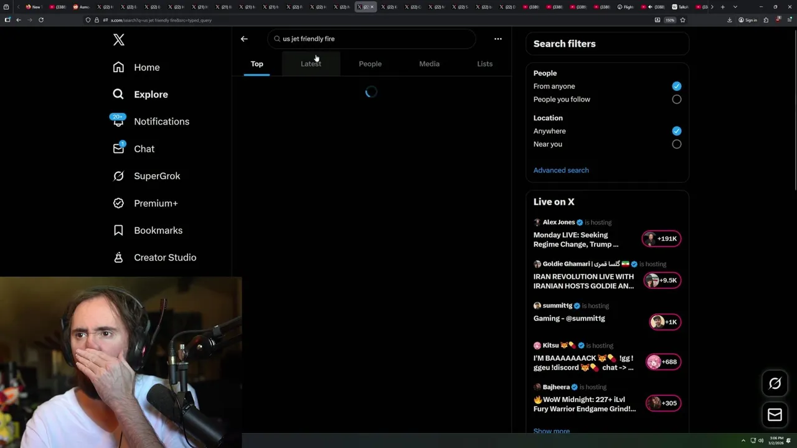Viewport: 797px width, 448px height.
Task: Select the People you follow option
Action: (x=677, y=99)
